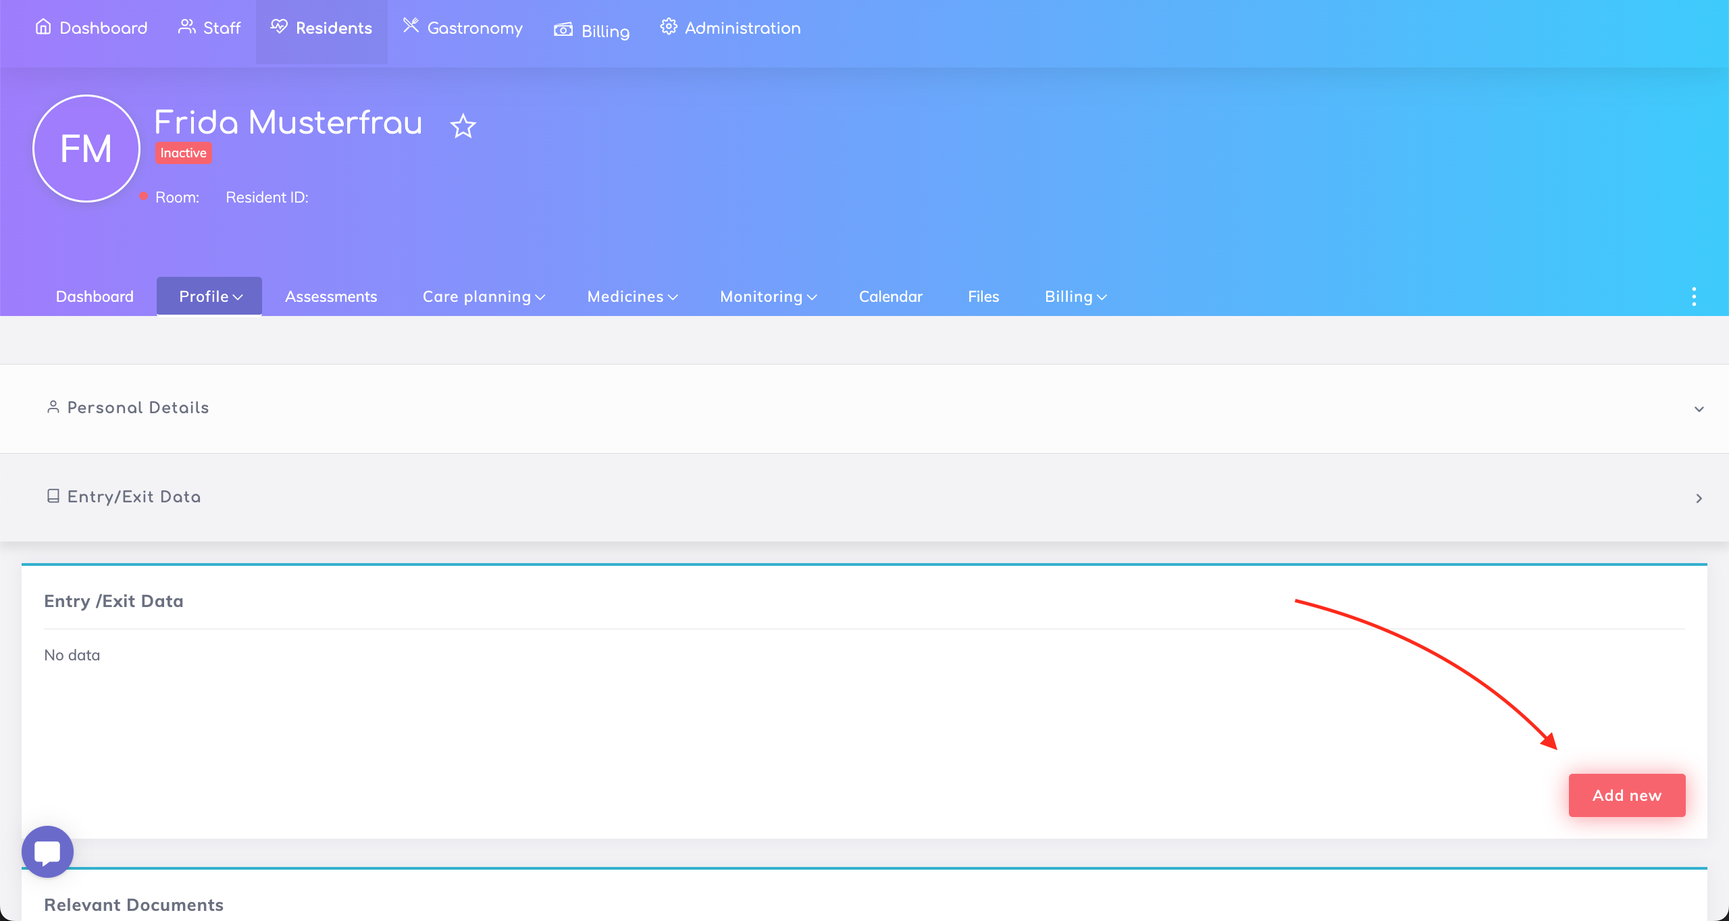Screen dimensions: 1729x921
Task: Open the Files tab
Action: [983, 296]
